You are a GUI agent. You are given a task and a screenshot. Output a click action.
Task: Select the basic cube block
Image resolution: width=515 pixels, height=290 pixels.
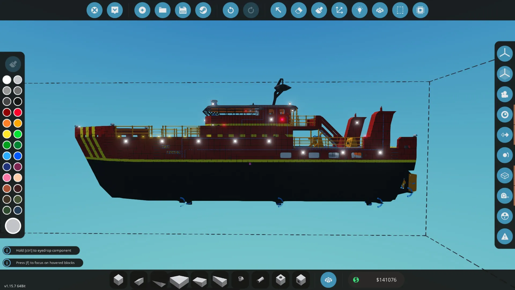point(118,280)
